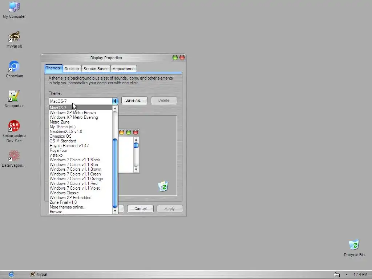Click the Apply button
This screenshot has height=279, width=372.
pyautogui.click(x=169, y=209)
